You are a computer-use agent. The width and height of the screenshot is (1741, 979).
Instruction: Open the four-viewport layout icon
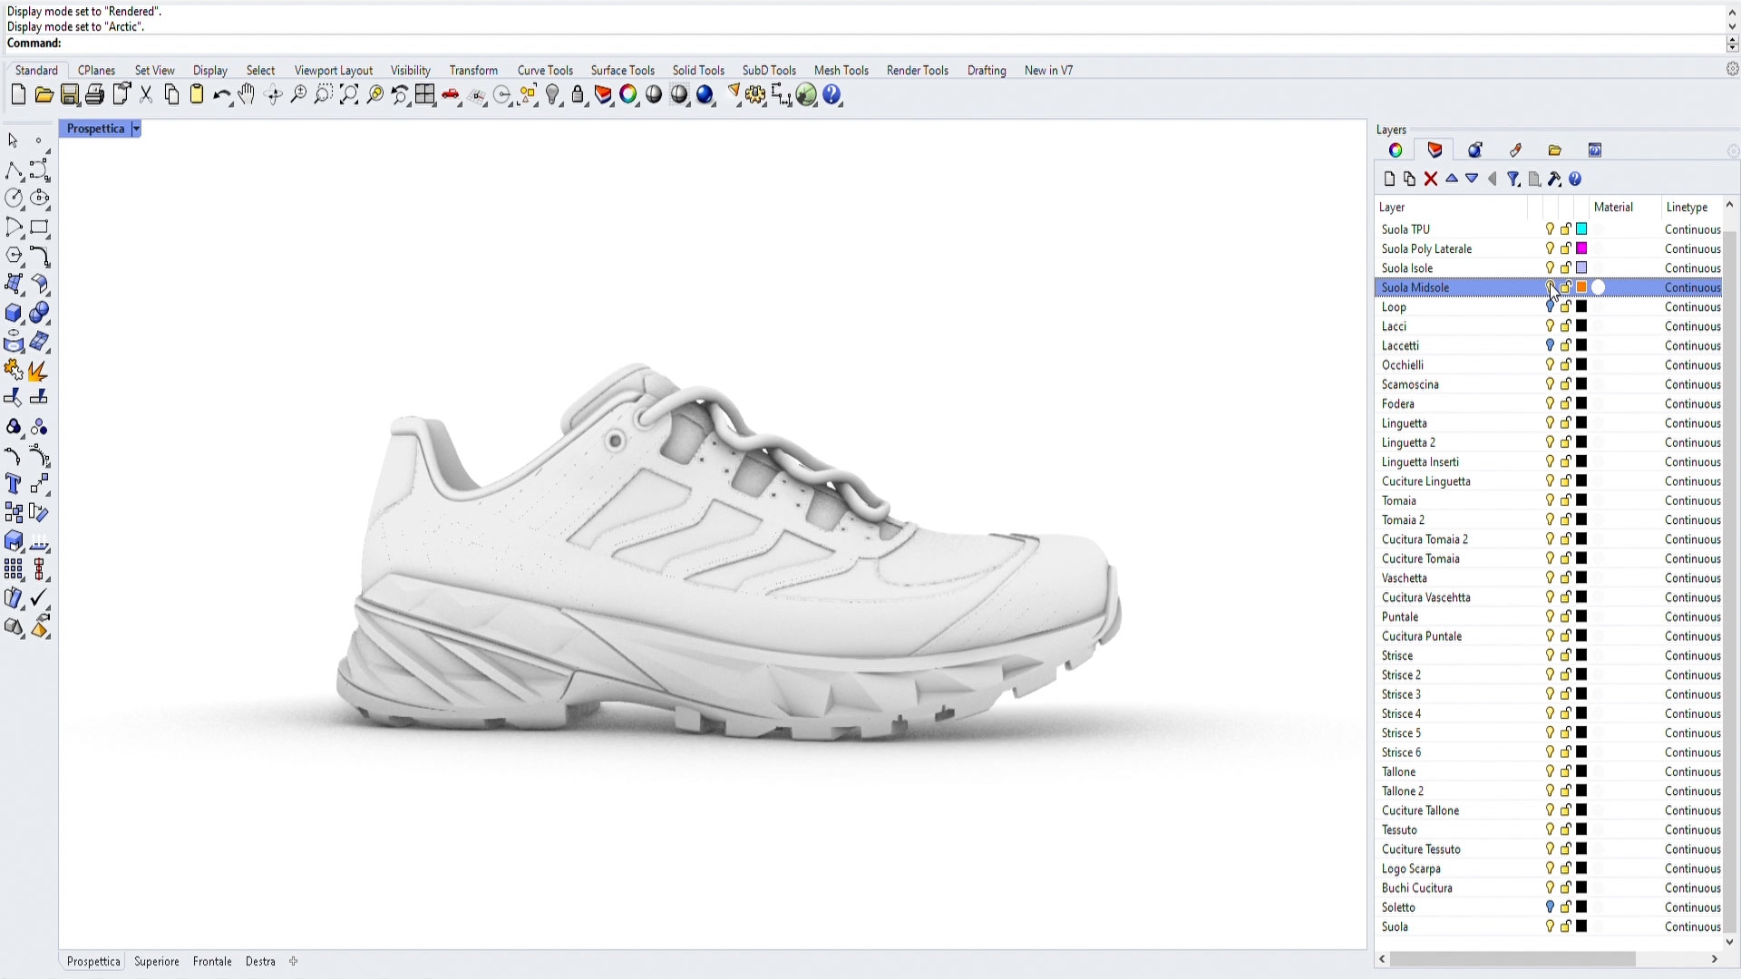click(425, 95)
